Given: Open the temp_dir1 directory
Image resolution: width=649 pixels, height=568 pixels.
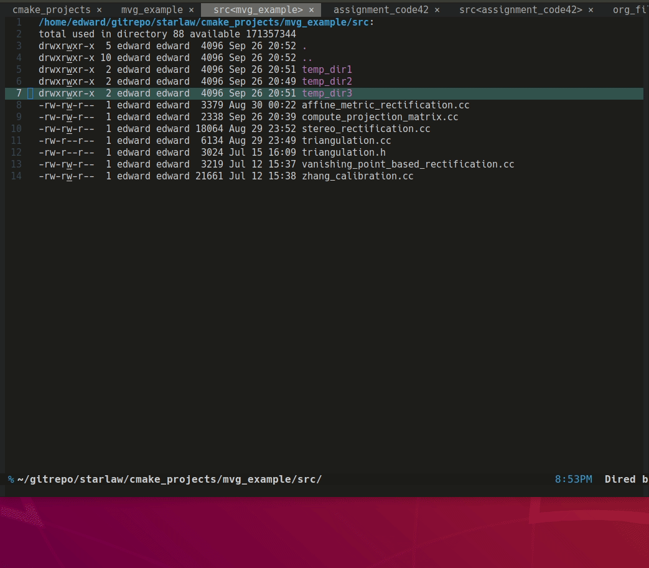Looking at the screenshot, I should 327,70.
